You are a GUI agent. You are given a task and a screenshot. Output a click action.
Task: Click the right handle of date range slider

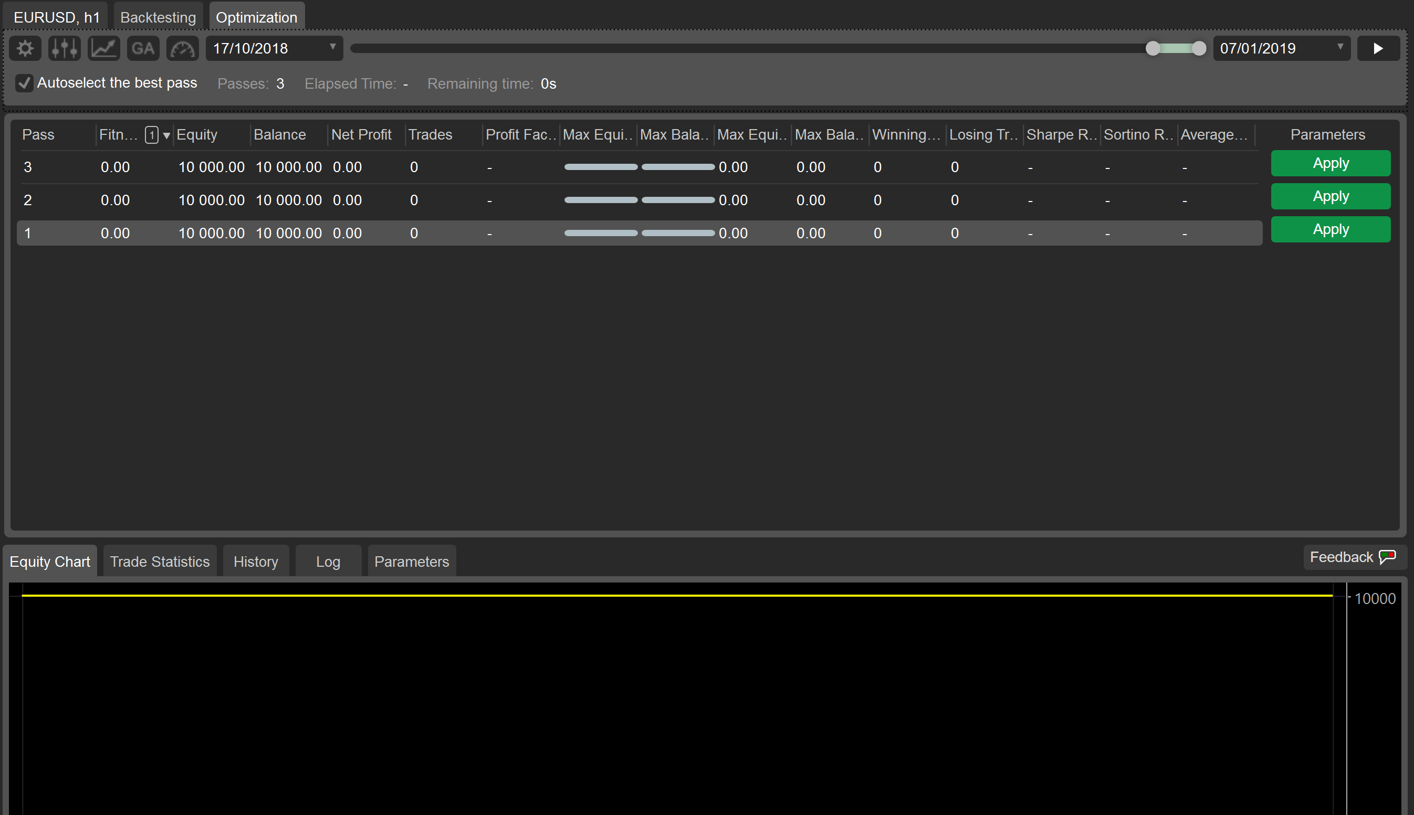click(x=1199, y=49)
